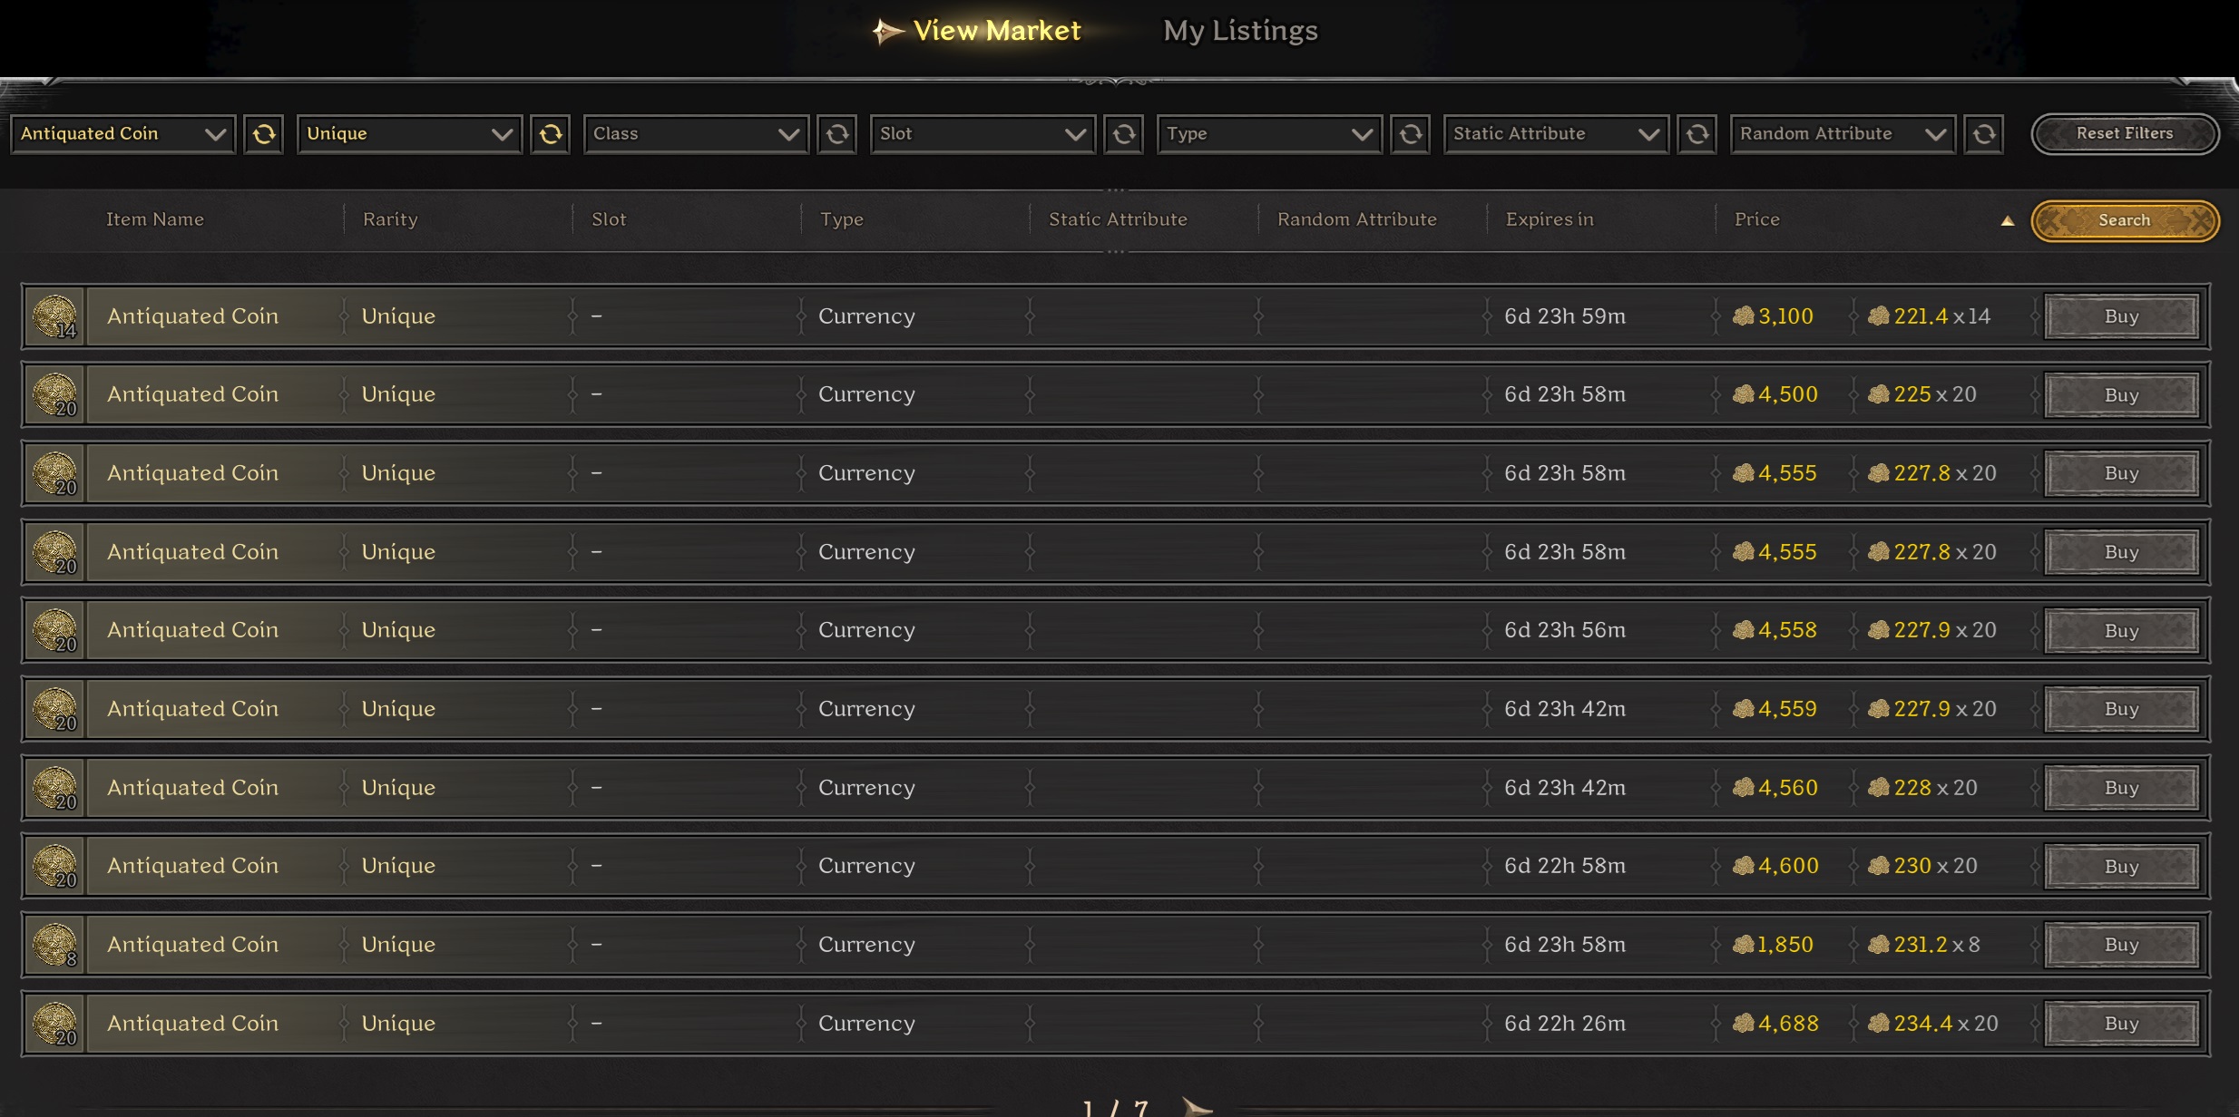Image resolution: width=2239 pixels, height=1117 pixels.
Task: Sort by the Expires in column header
Action: coord(1550,219)
